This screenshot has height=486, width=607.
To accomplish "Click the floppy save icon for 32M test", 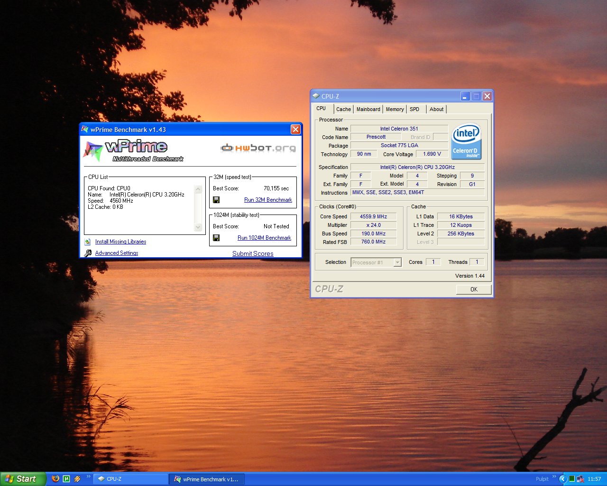I will click(216, 200).
